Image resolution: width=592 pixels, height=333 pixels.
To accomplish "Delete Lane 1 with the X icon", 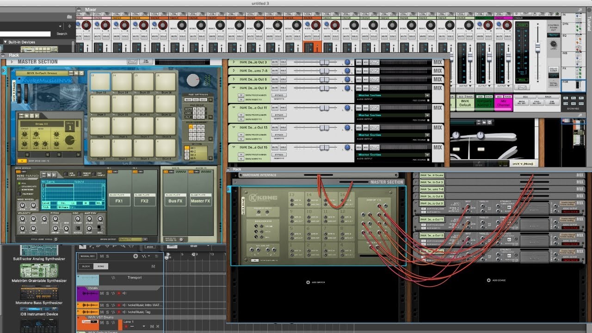I will [x=157, y=327].
